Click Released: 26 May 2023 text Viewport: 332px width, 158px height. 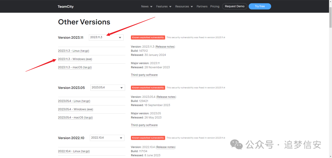(146, 117)
